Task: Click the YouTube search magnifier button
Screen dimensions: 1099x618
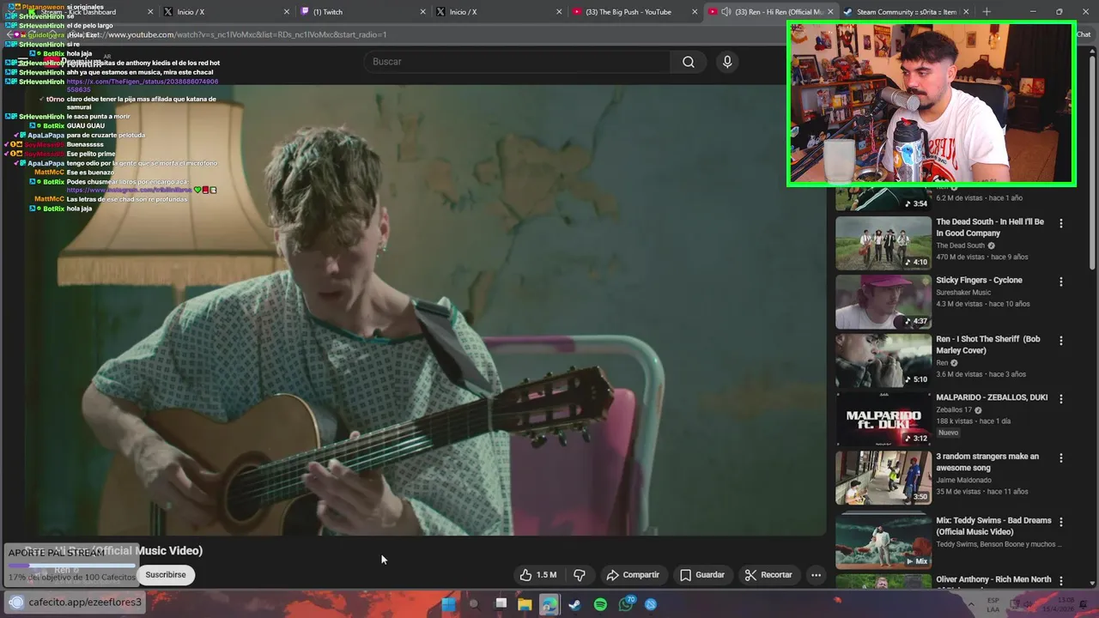Action: (x=689, y=62)
